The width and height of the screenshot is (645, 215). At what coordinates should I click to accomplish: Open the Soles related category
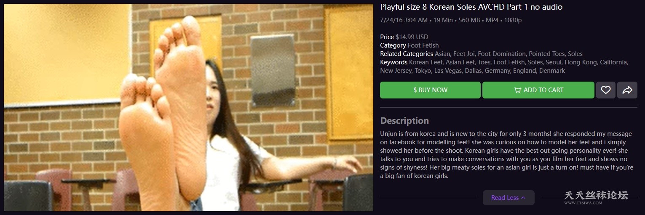[x=575, y=54]
